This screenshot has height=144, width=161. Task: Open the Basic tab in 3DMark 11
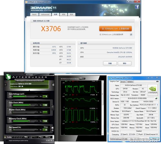34,15
